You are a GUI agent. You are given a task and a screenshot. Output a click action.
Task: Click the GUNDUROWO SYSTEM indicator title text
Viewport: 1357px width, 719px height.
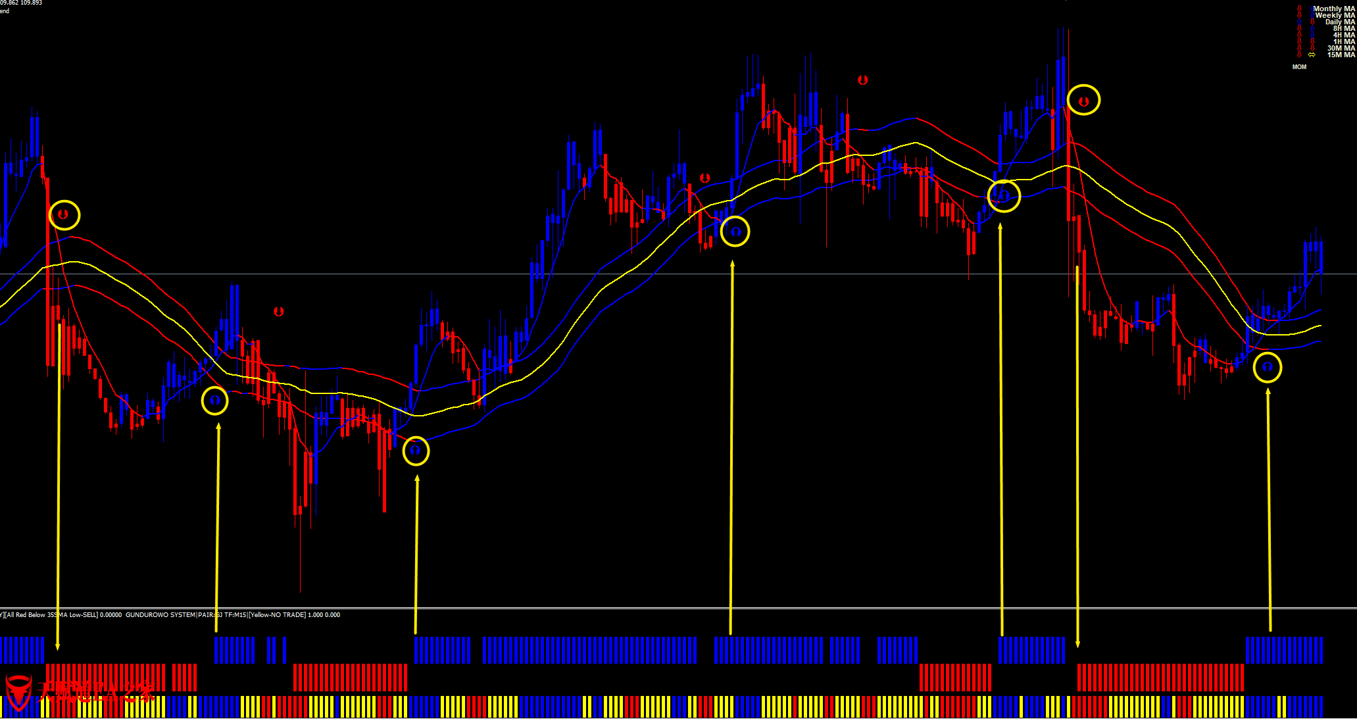coord(160,615)
